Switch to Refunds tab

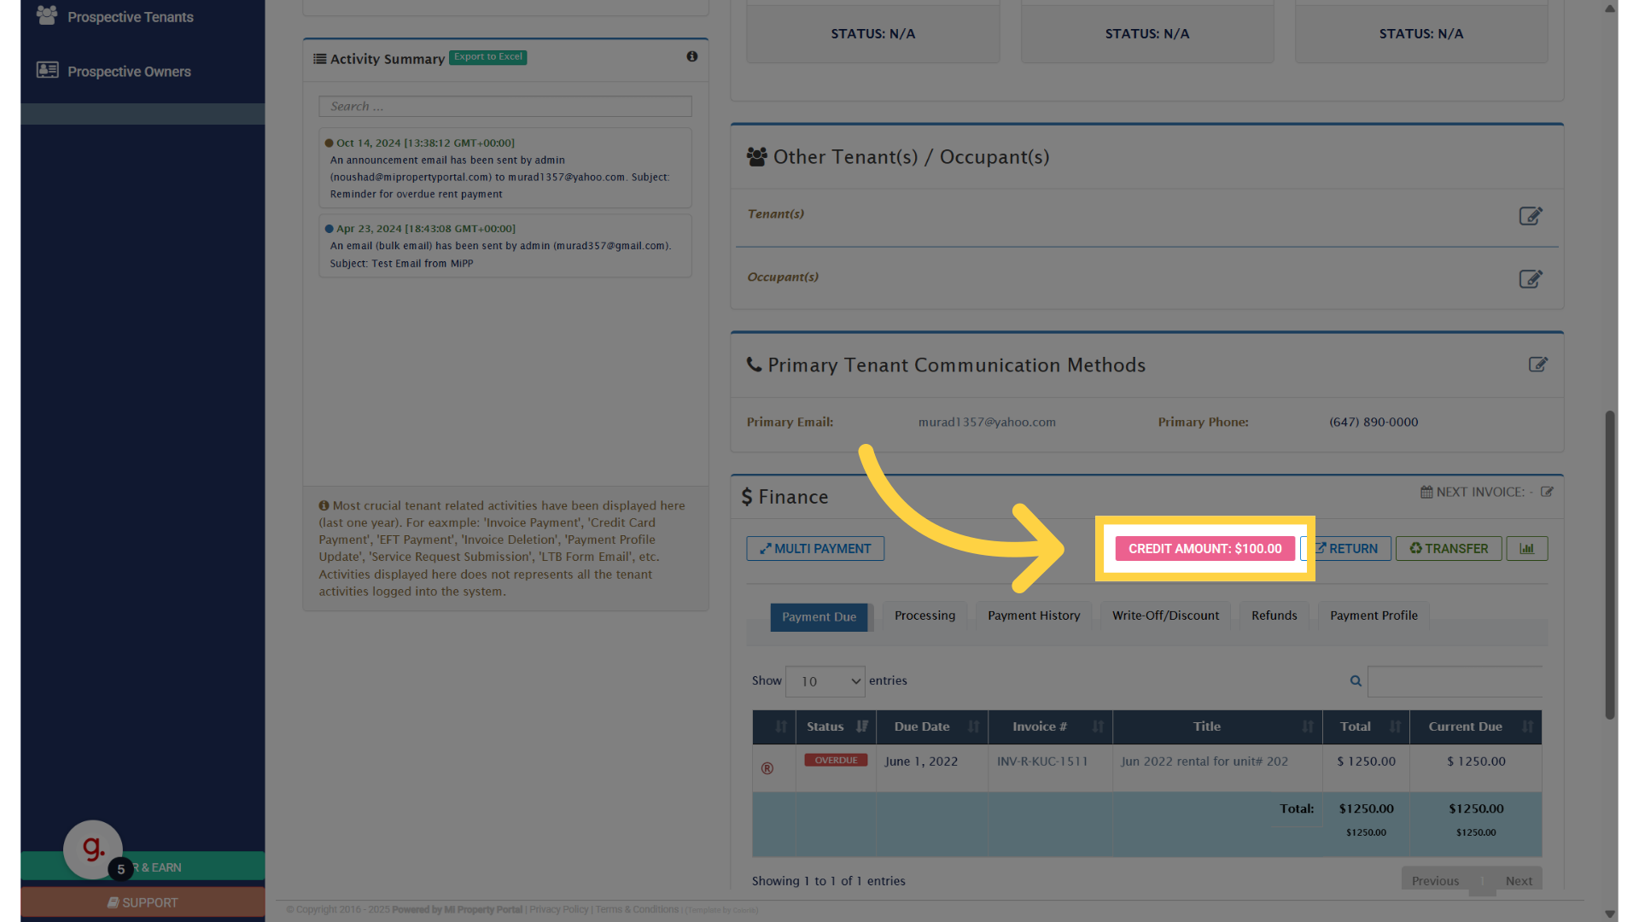click(x=1274, y=616)
